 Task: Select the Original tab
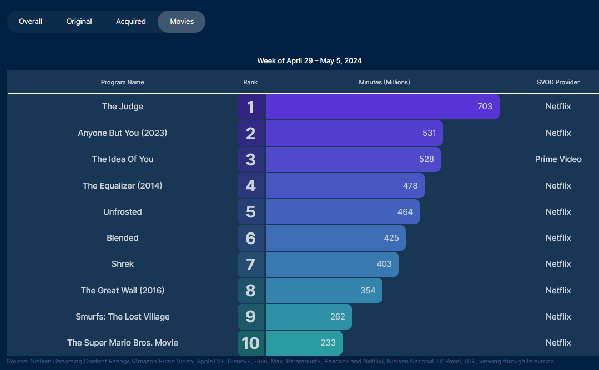click(x=79, y=22)
